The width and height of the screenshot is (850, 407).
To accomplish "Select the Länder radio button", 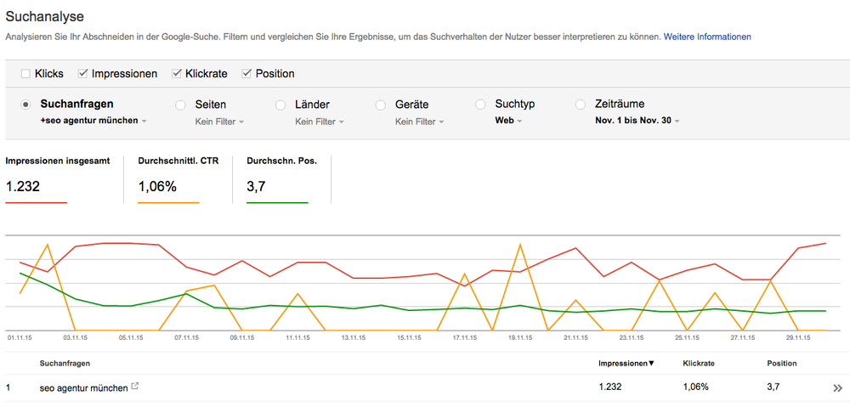I will pyautogui.click(x=280, y=105).
